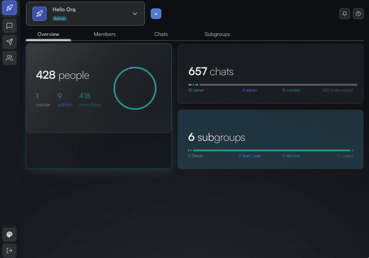Click the 632 undiscovered label
The image size is (369, 258).
(338, 90)
